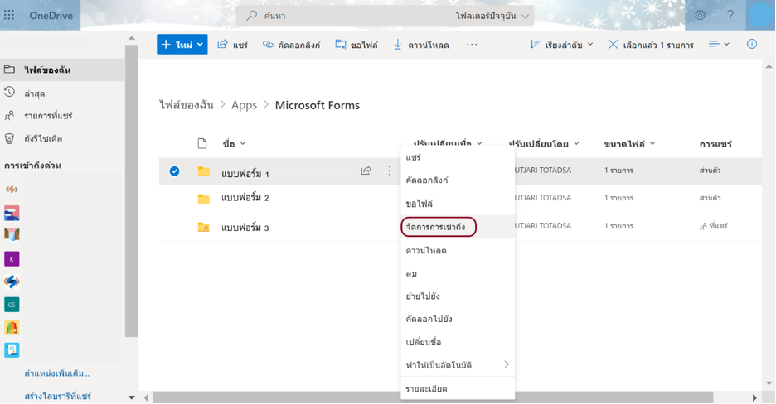Click the ดาวน์โหลด toolbar button

click(x=421, y=45)
